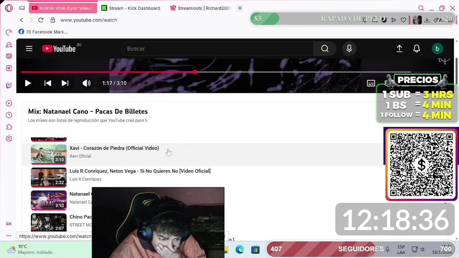Open the Microsoft Edge taskbar icon

click(x=240, y=249)
